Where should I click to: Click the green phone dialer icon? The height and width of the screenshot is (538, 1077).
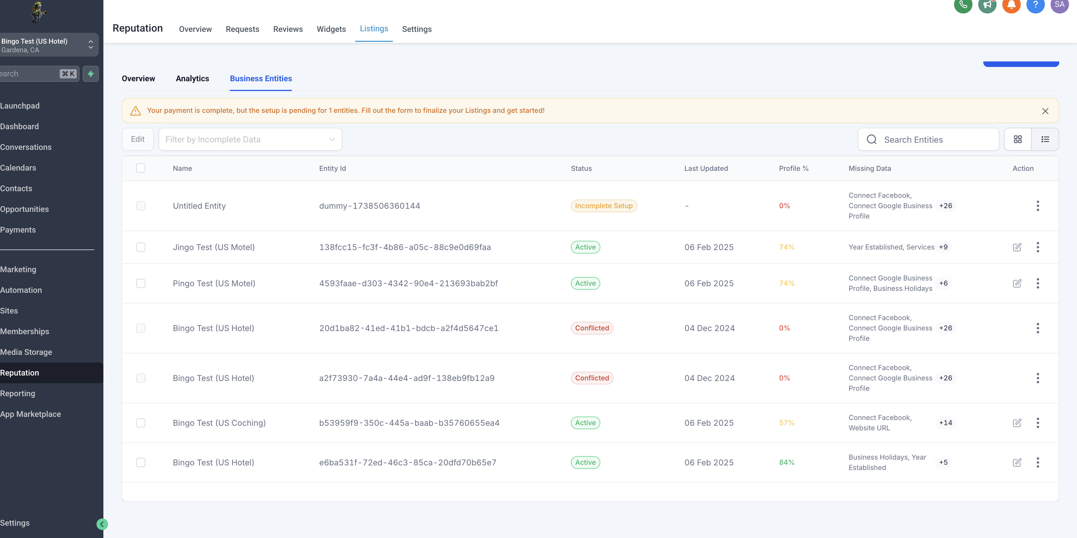click(x=963, y=5)
